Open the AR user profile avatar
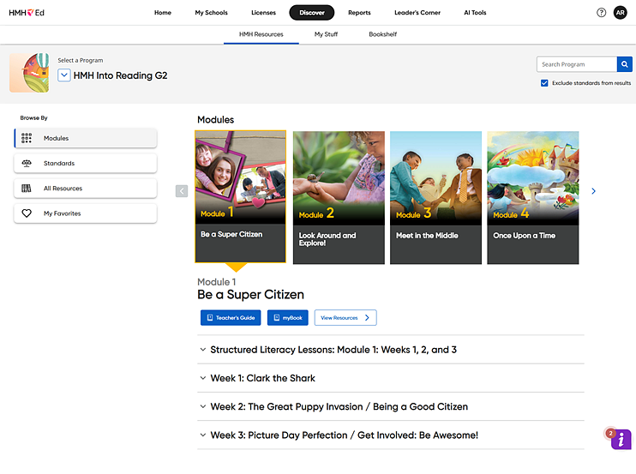The image size is (636, 474). [x=621, y=13]
